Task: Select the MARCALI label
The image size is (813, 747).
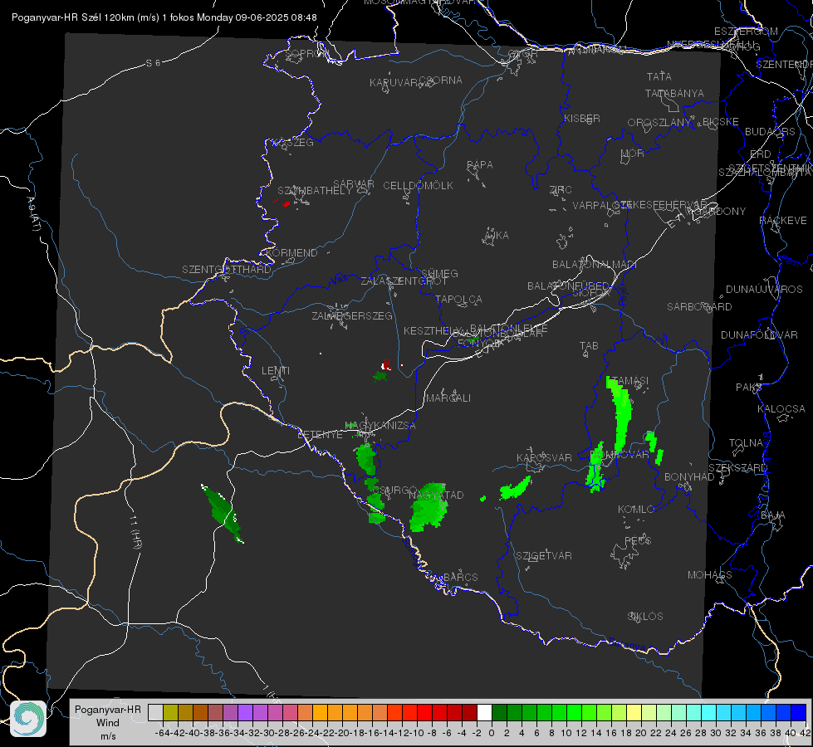Action: (x=448, y=398)
